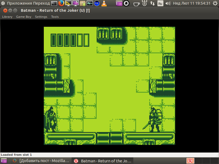The height and width of the screenshot is (164, 219).
Task: Open the Settings menu
Action: pyautogui.click(x=41, y=17)
